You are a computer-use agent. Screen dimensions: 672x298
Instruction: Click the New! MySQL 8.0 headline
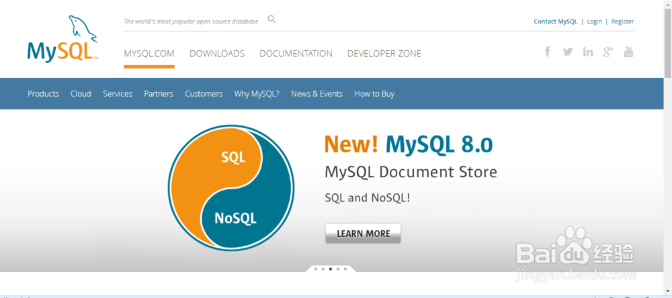[409, 144]
